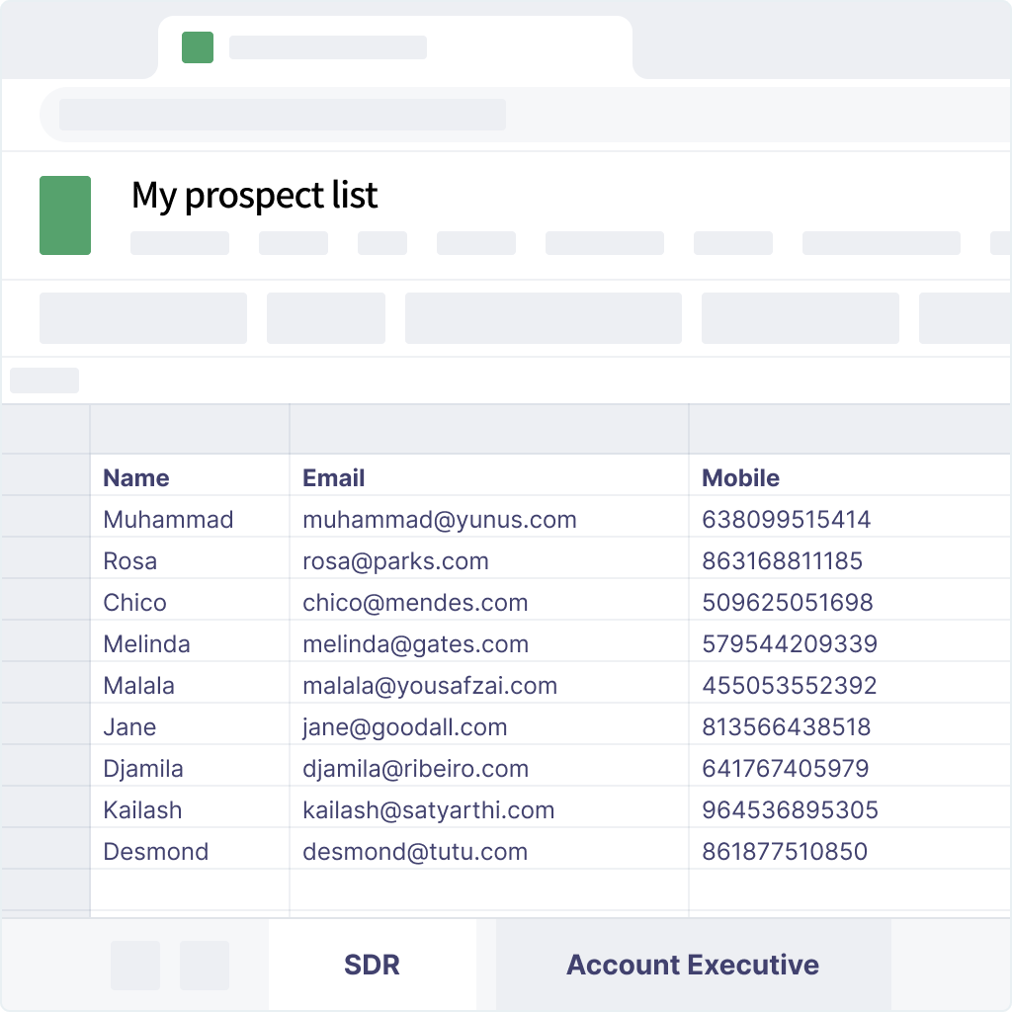Select the cell containing Muhammad
Viewport: 1012px width, 1012px height.
point(190,519)
